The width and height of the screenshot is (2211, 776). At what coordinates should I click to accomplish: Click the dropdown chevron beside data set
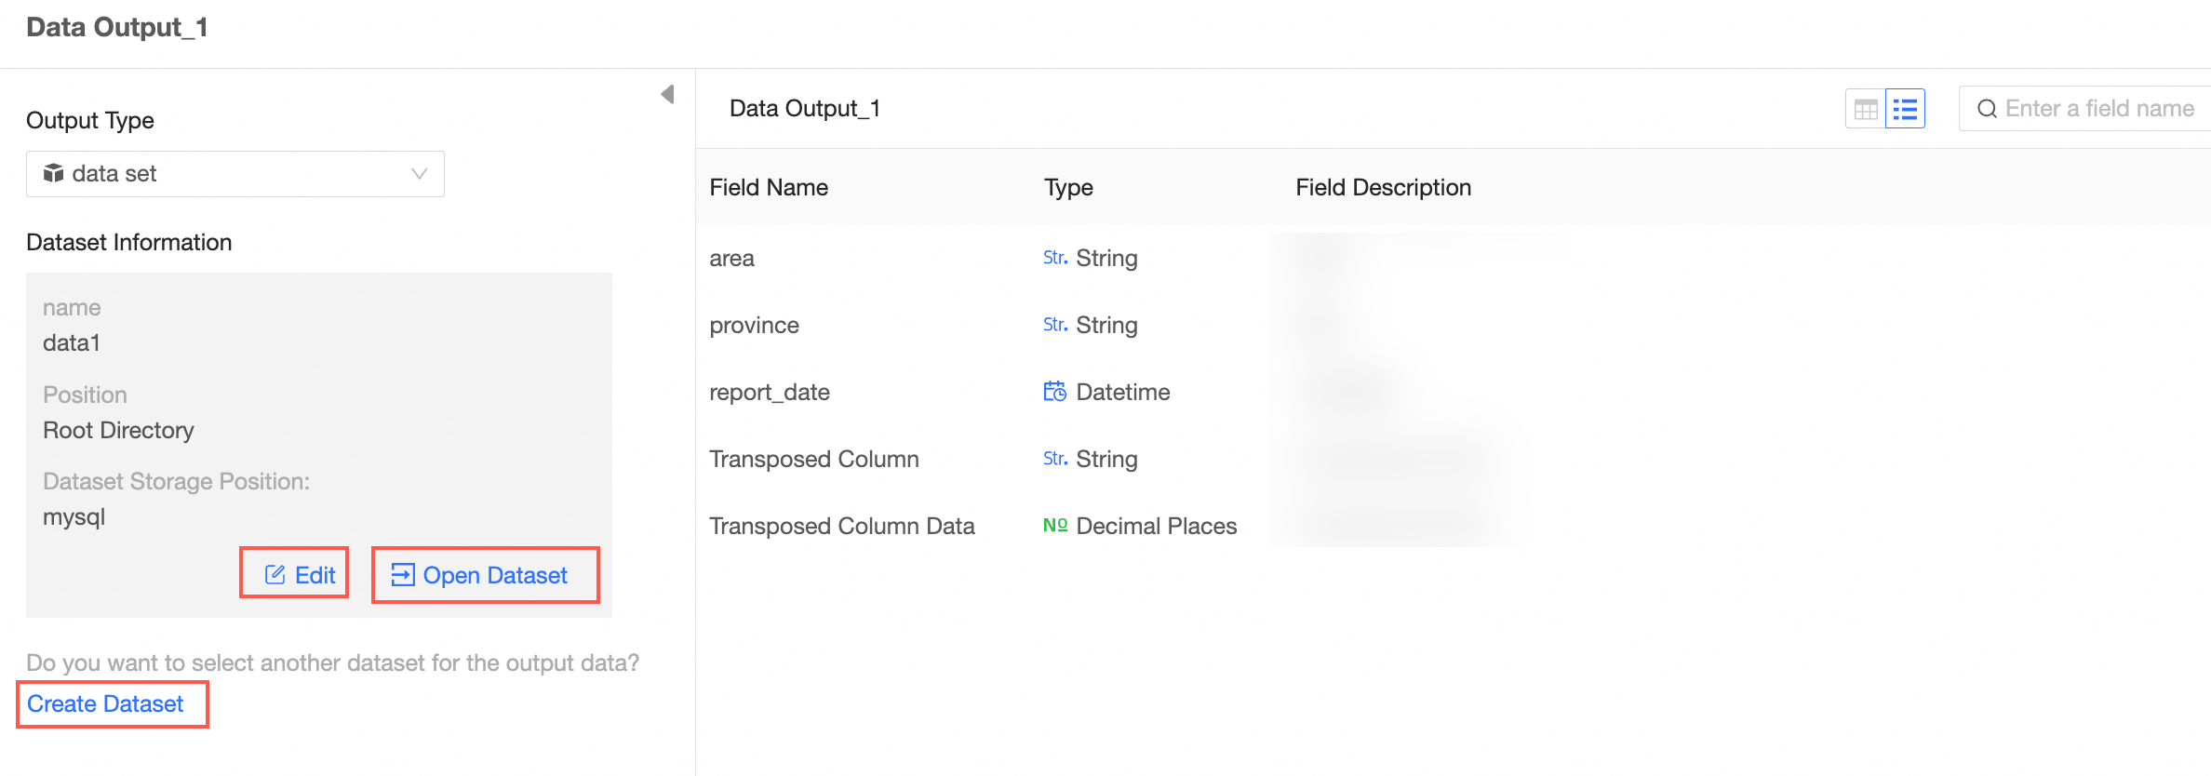pos(419,174)
